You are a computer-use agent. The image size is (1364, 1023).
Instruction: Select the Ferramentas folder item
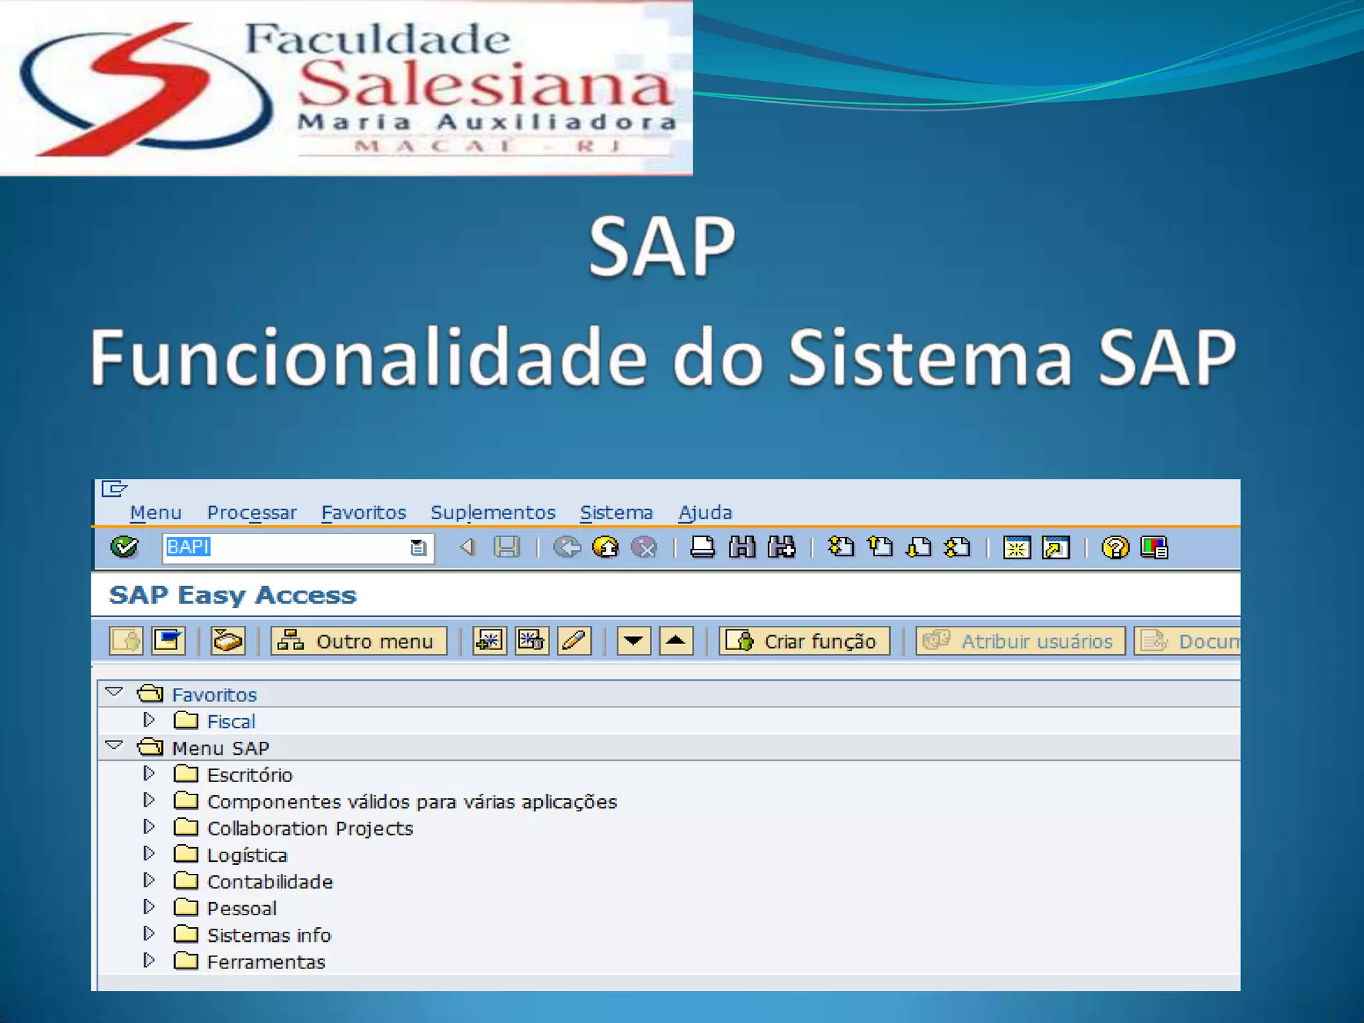tap(266, 962)
